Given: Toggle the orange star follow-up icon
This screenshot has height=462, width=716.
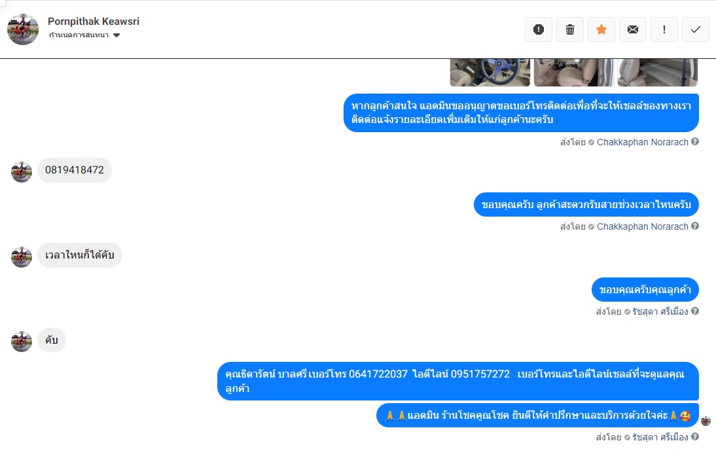Looking at the screenshot, I should click(x=601, y=29).
